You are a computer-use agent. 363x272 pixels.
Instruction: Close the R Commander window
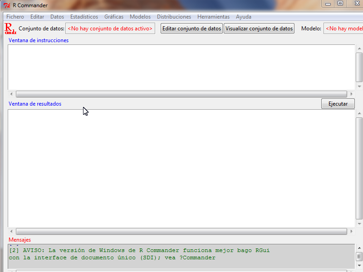(x=357, y=4)
